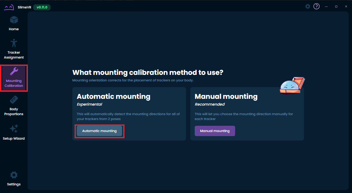
Task: Open help via question mark icon
Action: coord(316,6)
